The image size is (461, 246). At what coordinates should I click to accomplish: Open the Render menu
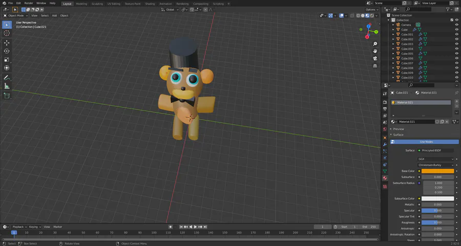click(29, 3)
